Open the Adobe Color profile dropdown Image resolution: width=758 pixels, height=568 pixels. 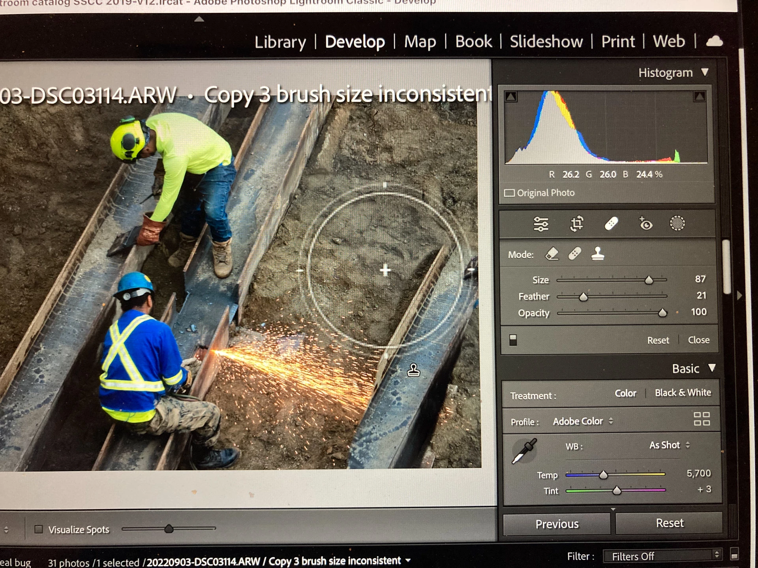[x=583, y=421]
